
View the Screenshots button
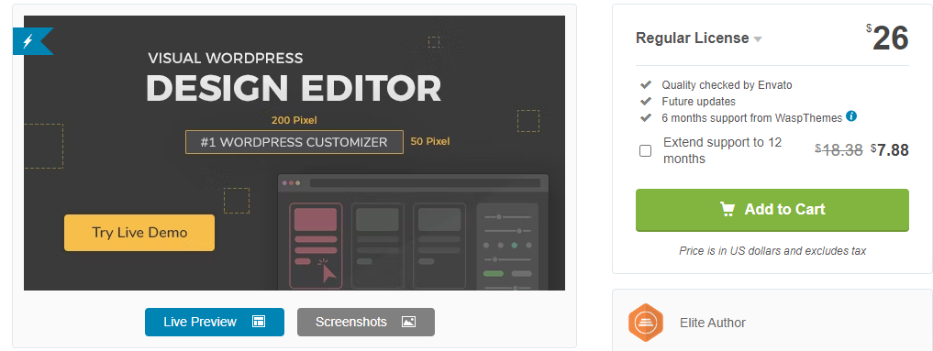click(366, 322)
